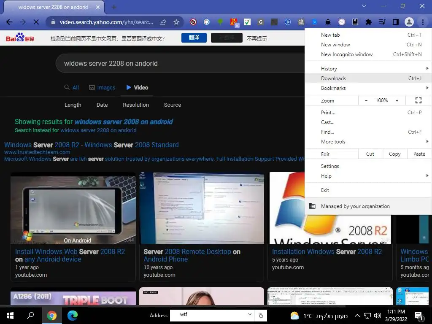This screenshot has width=432, height=324.
Task: Open the bookmark book extension icon
Action: point(355,22)
